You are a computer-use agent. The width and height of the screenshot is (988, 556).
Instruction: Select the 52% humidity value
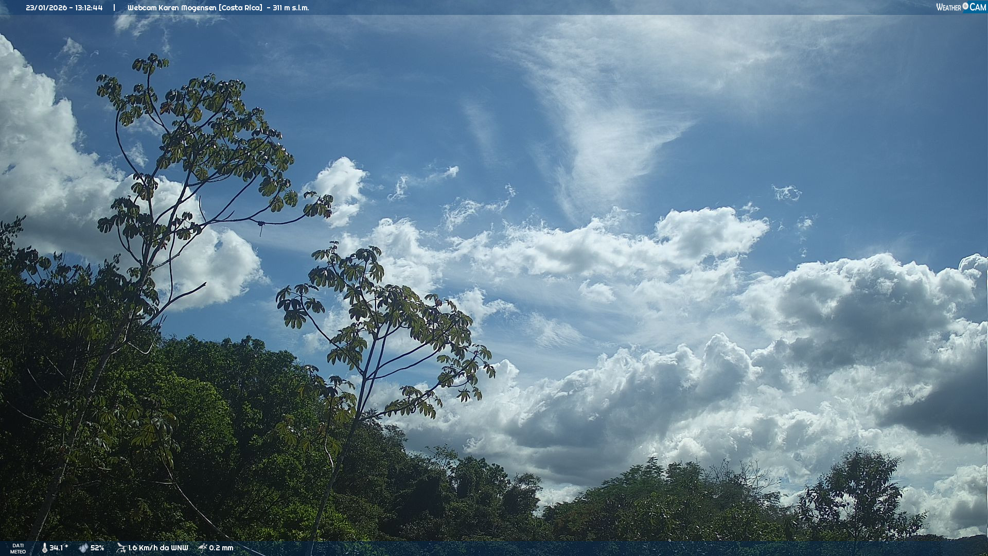[97, 548]
